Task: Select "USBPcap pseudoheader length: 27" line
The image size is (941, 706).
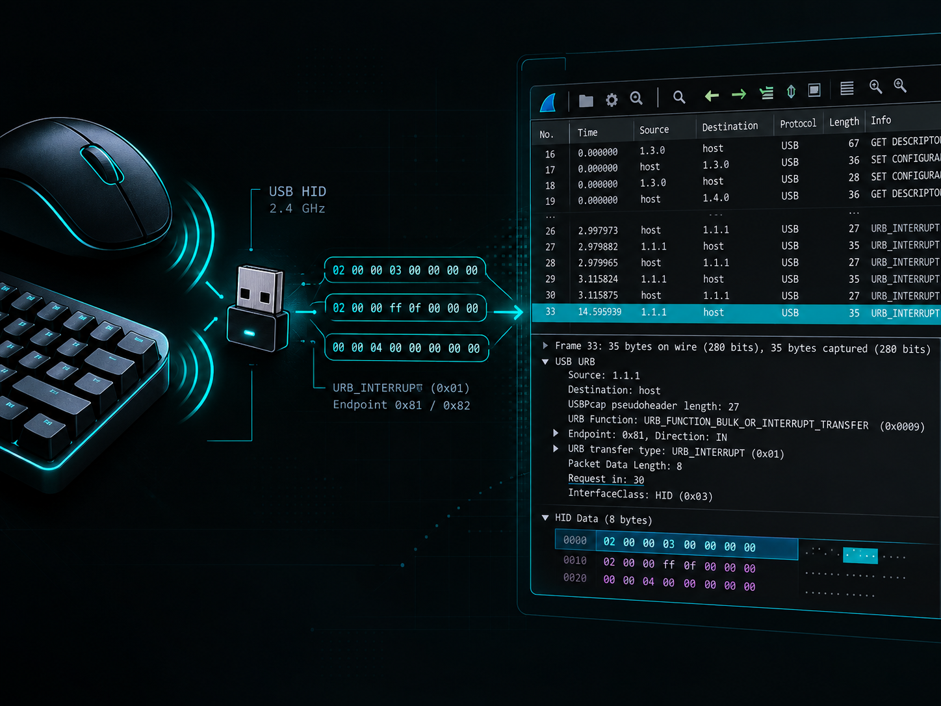Action: (x=653, y=406)
